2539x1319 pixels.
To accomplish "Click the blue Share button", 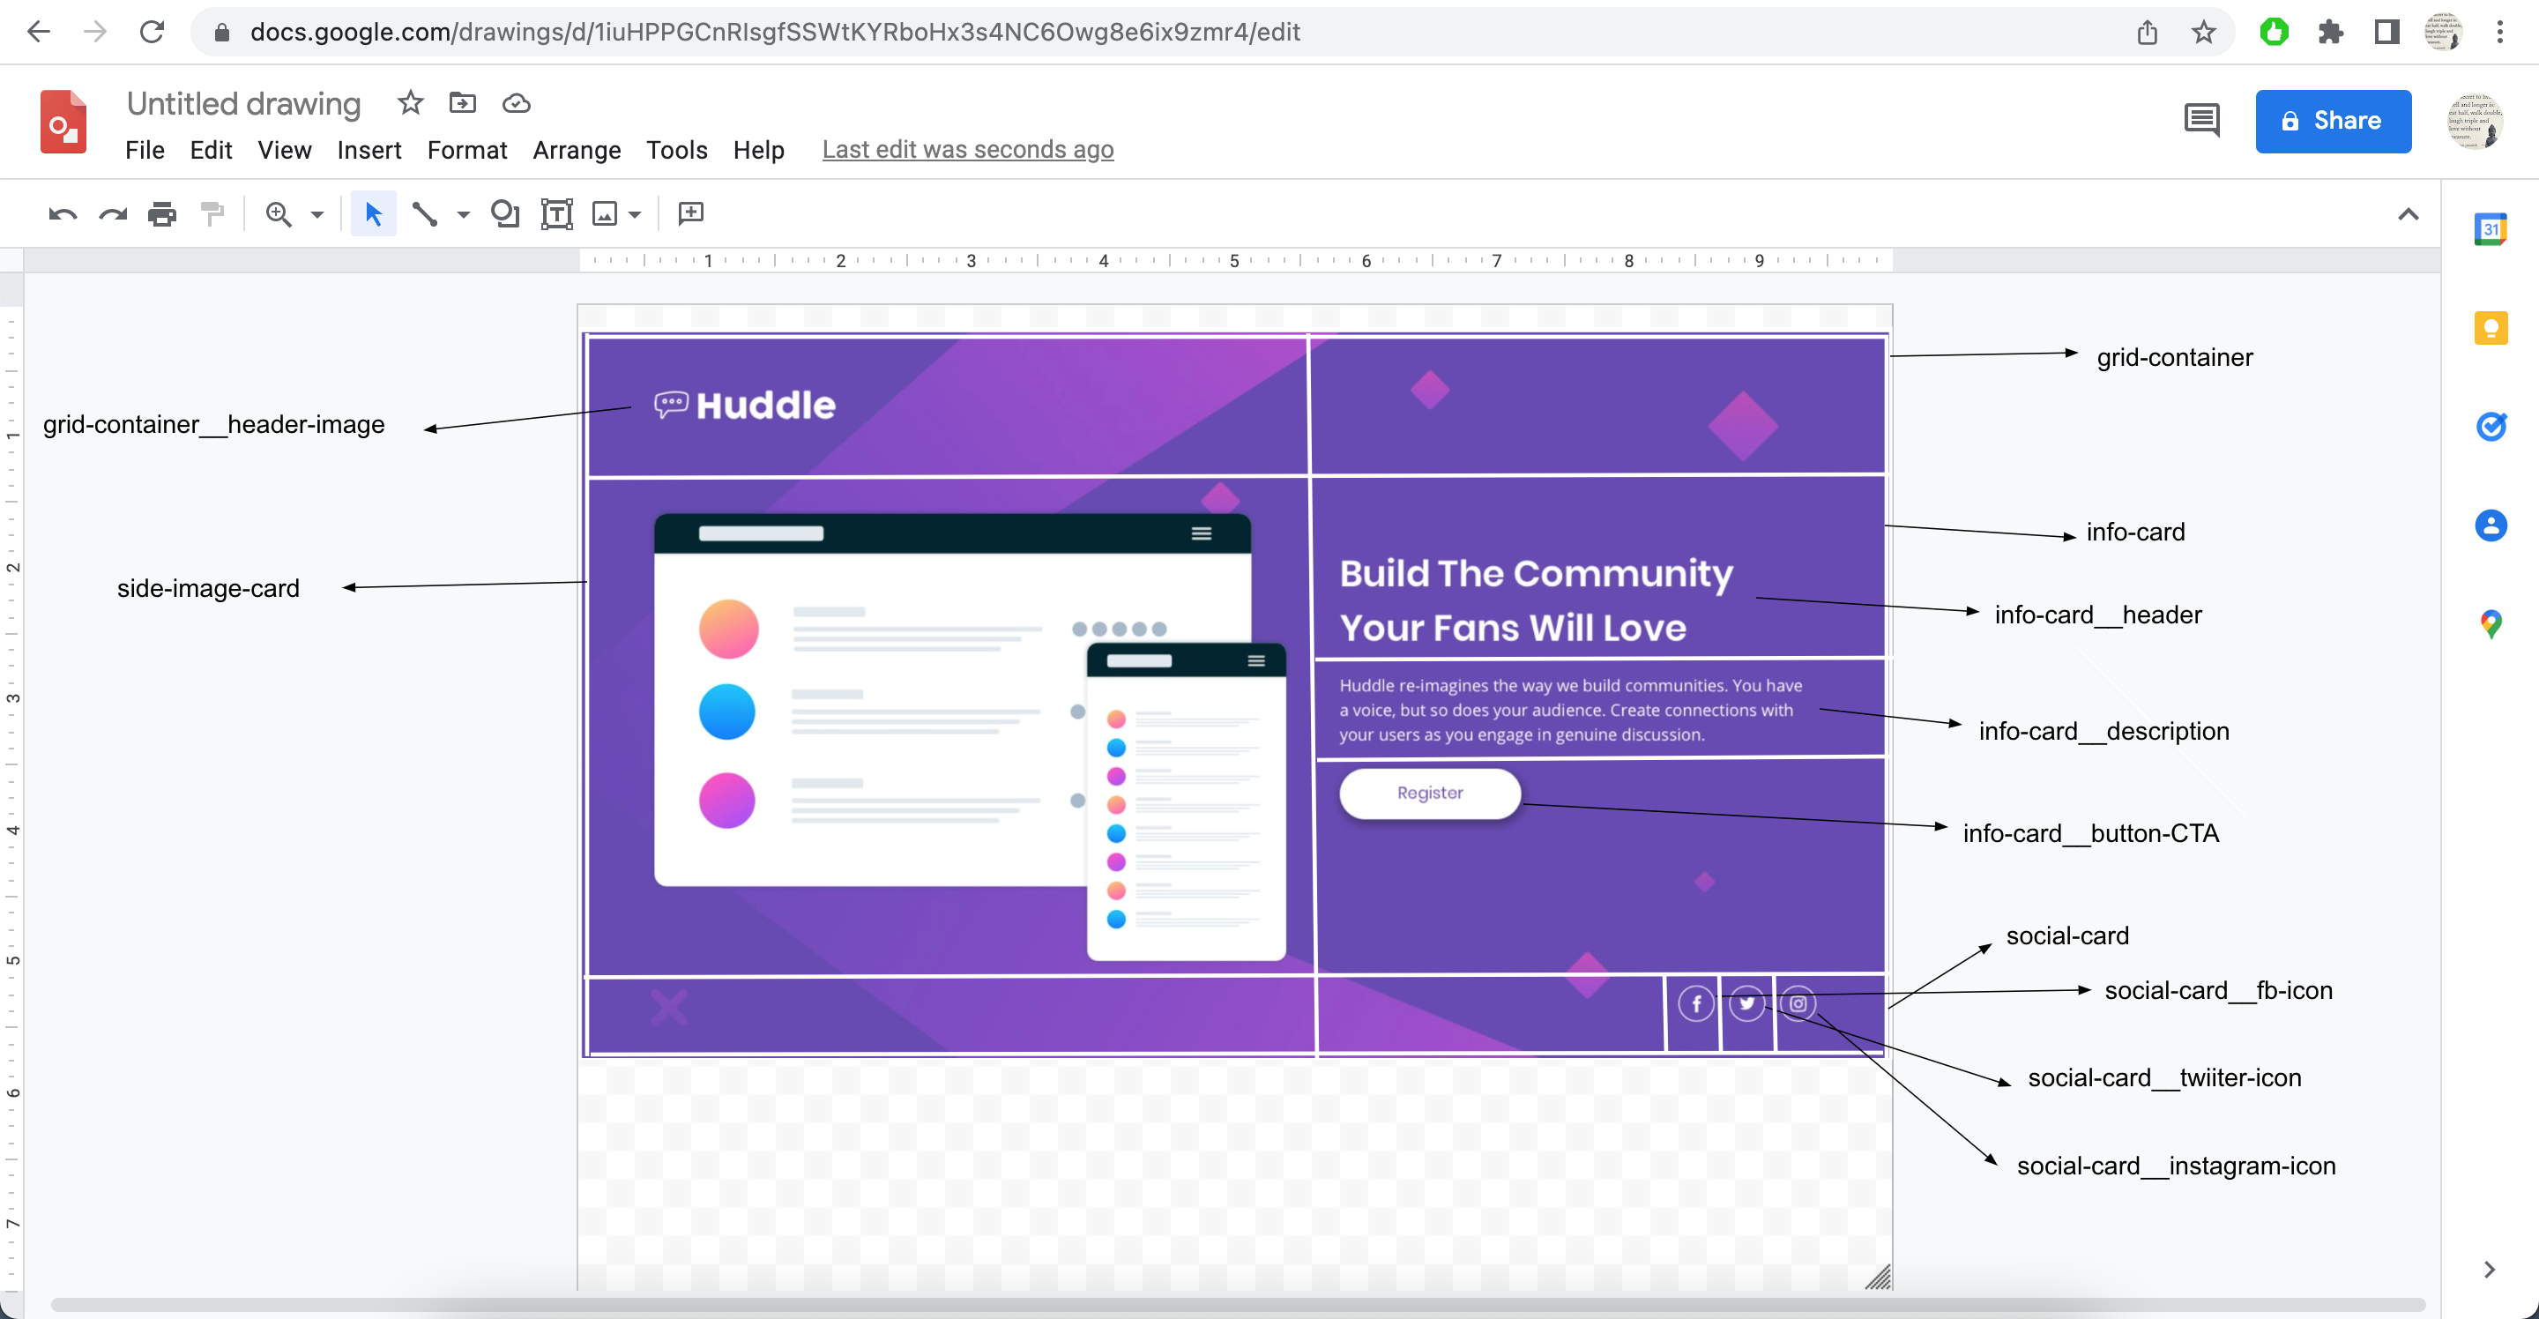I will tap(2333, 122).
